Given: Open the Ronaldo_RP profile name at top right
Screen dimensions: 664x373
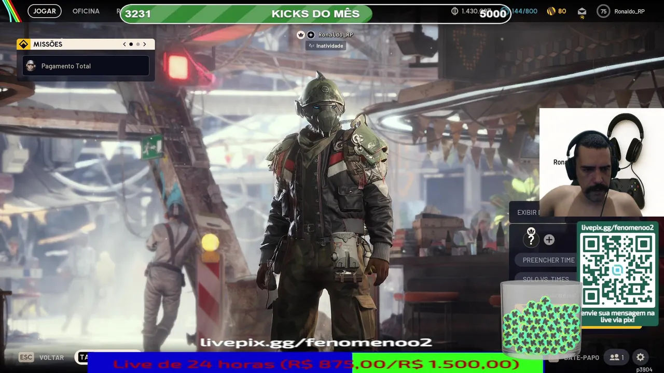Looking at the screenshot, I should click(x=629, y=11).
